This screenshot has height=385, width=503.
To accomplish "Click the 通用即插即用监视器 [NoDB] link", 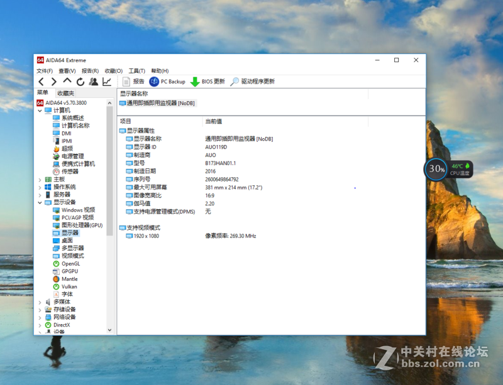I will pos(157,103).
